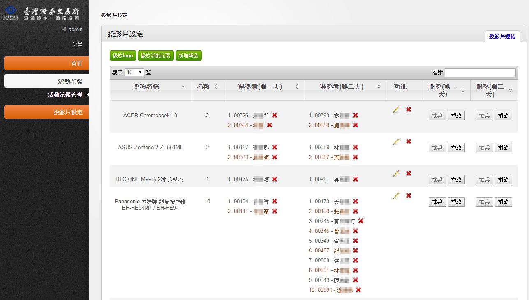Image resolution: width=529 pixels, height=300 pixels.
Task: Open the 投影片連結 tab
Action: point(502,36)
